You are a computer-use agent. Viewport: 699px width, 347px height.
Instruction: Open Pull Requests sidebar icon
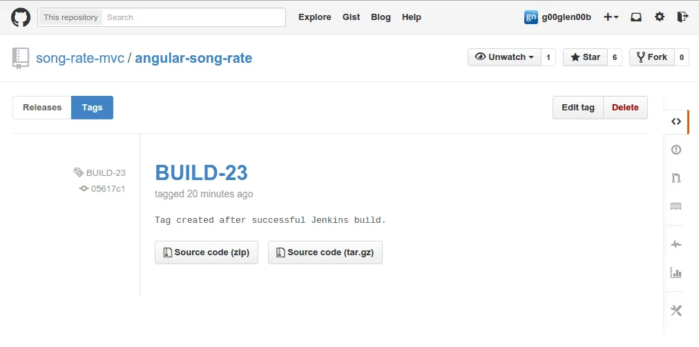(x=676, y=178)
